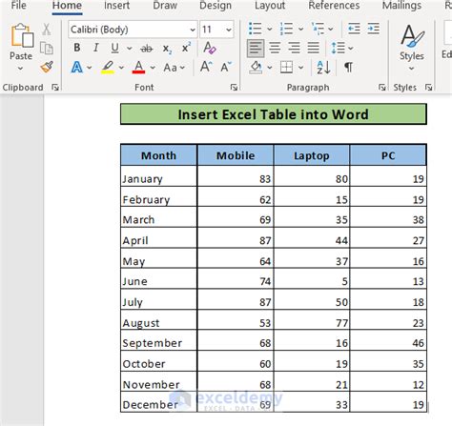Open the Styles gallery icon
The image size is (452, 426).
[x=412, y=35]
